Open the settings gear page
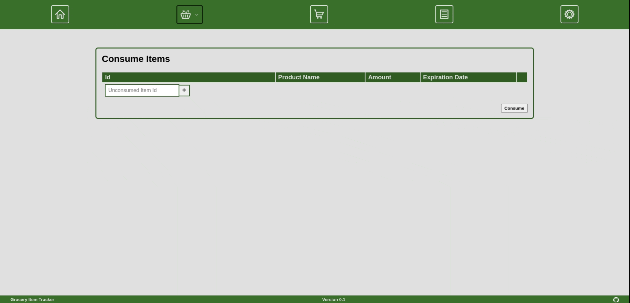Viewport: 630px width, 303px height. (569, 14)
